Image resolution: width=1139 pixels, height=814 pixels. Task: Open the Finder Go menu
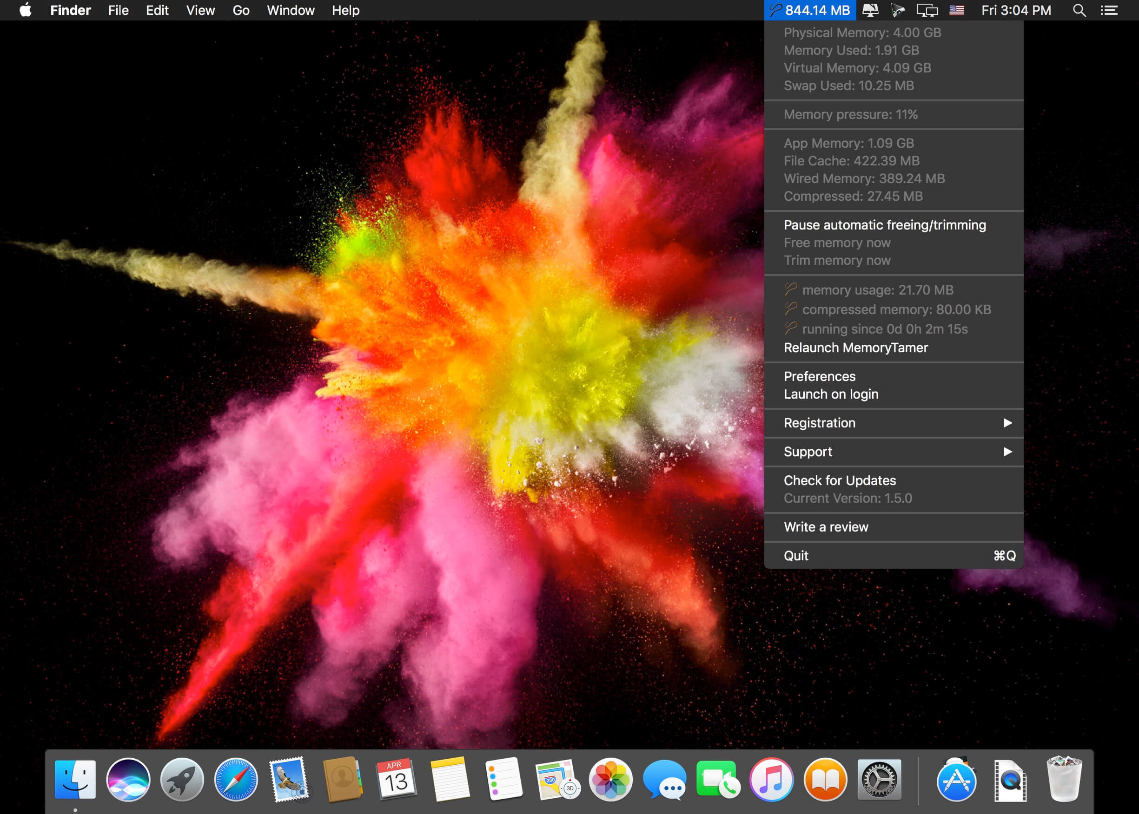point(241,10)
